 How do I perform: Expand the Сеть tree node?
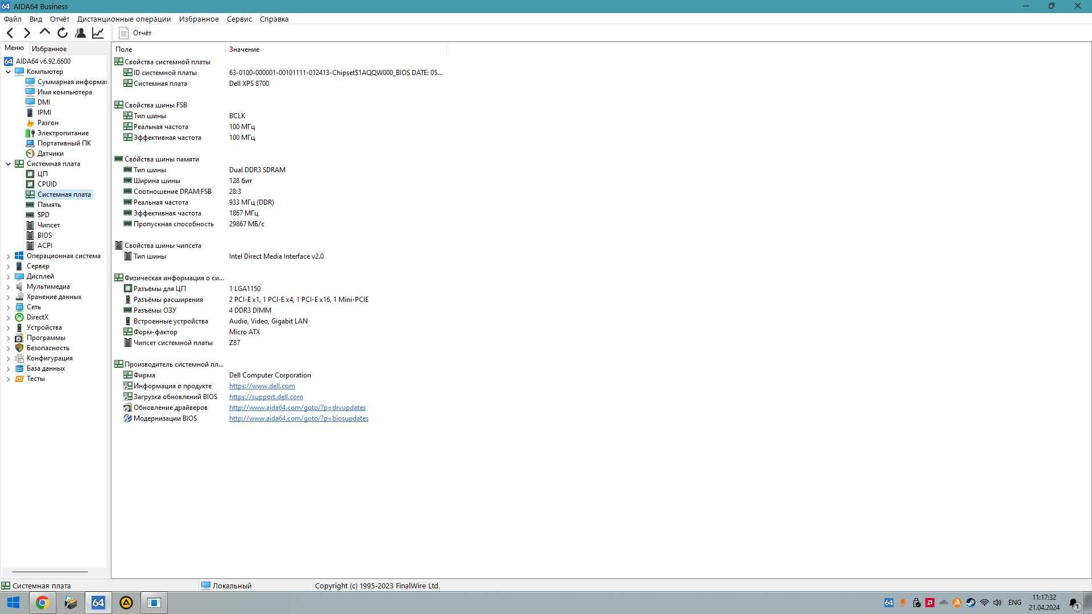[8, 307]
